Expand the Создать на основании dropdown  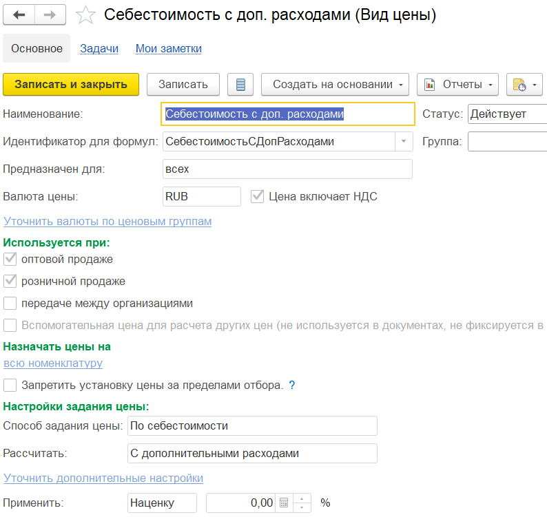coord(335,84)
